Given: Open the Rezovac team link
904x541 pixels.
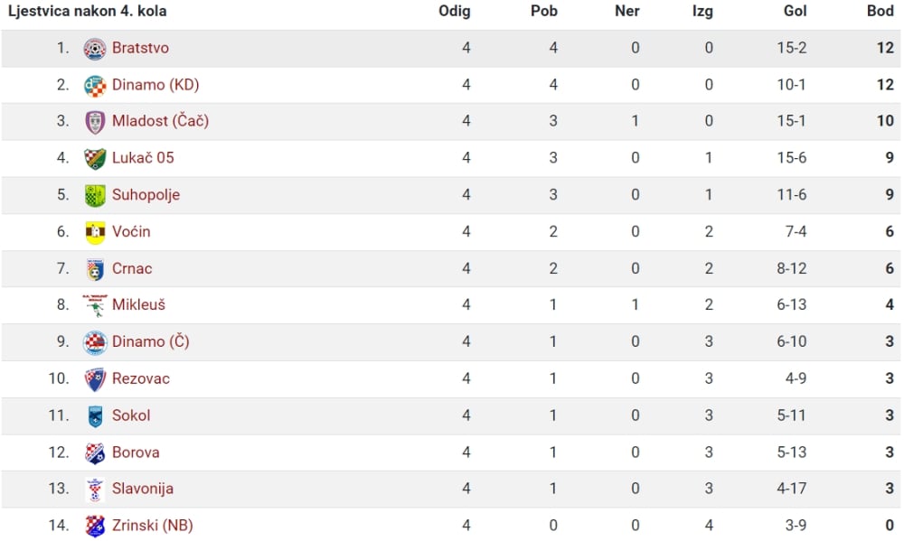Looking at the screenshot, I should [141, 378].
